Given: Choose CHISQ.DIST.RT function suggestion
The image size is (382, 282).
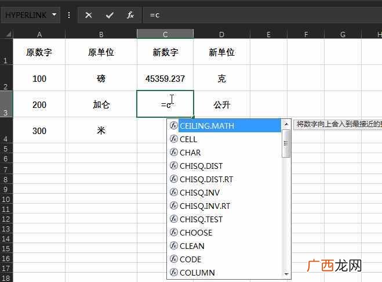Looking at the screenshot, I should click(x=206, y=179).
